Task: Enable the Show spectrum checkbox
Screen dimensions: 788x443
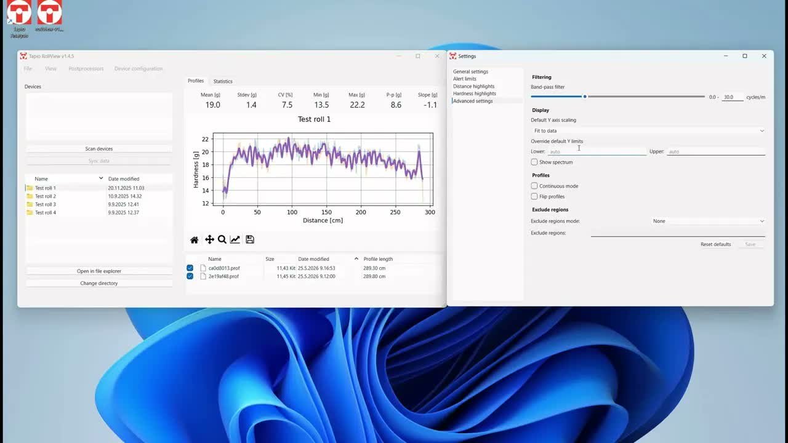Action: (x=534, y=162)
